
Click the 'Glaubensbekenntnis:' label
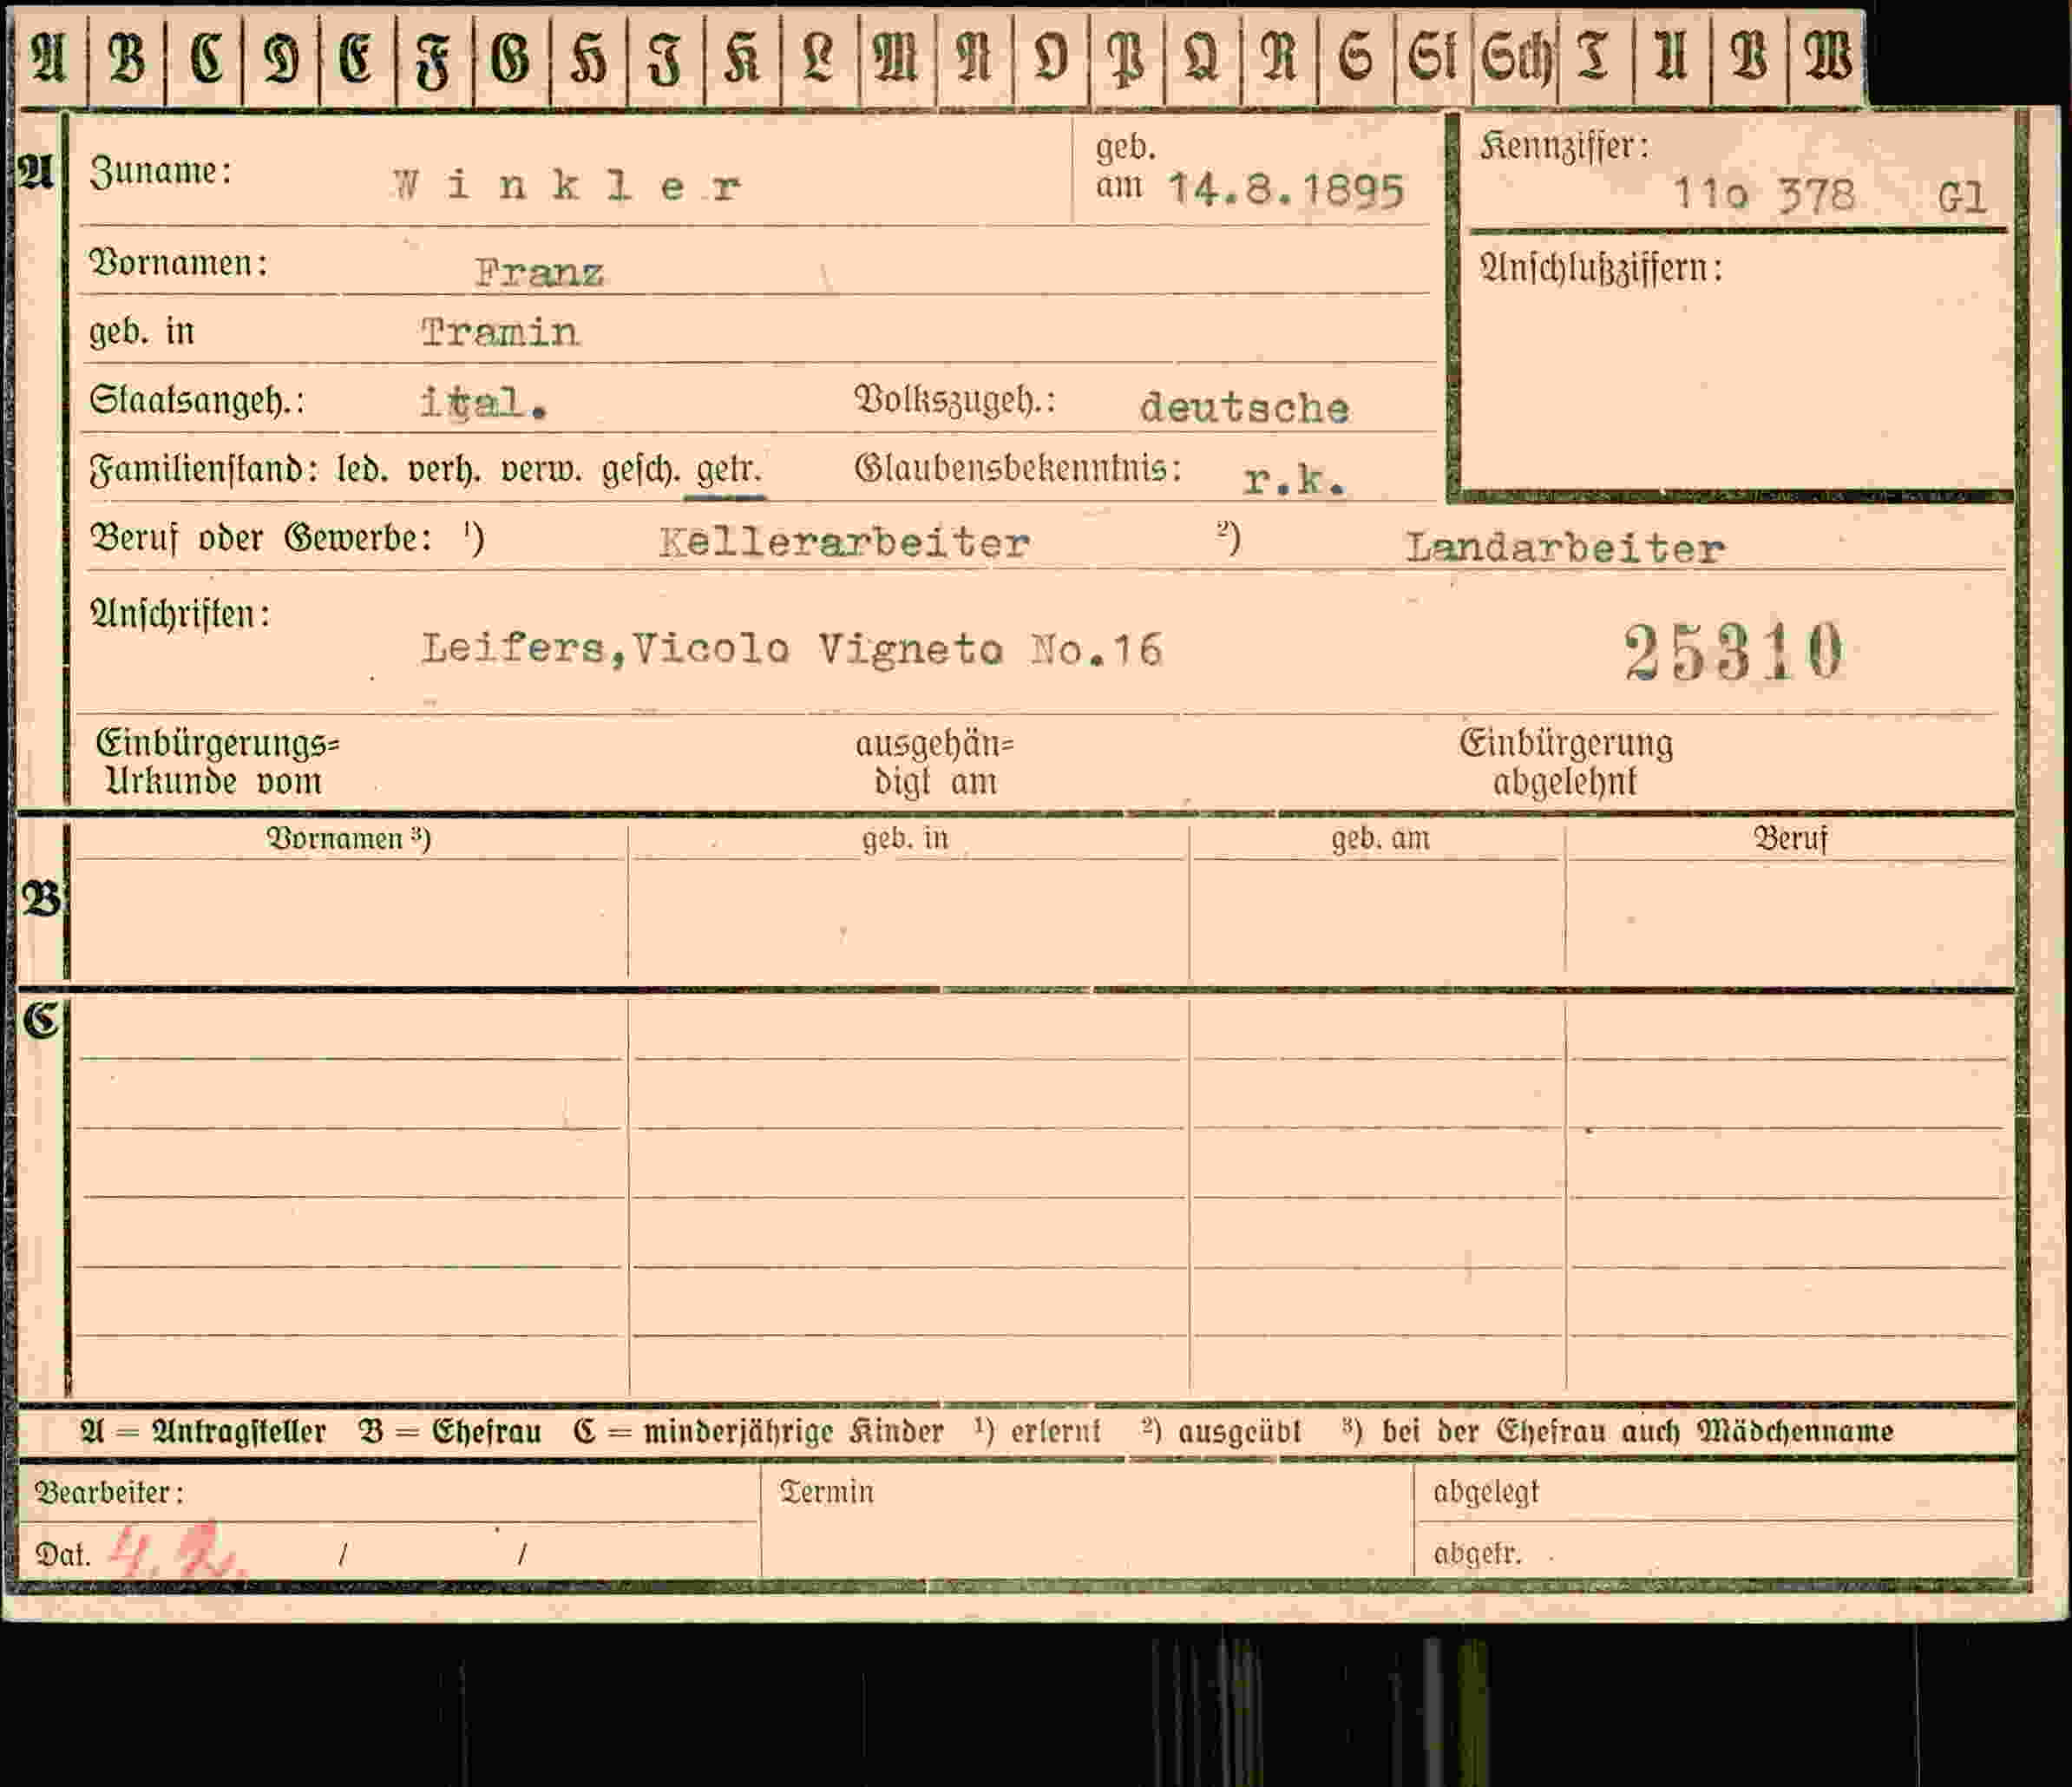(1018, 468)
